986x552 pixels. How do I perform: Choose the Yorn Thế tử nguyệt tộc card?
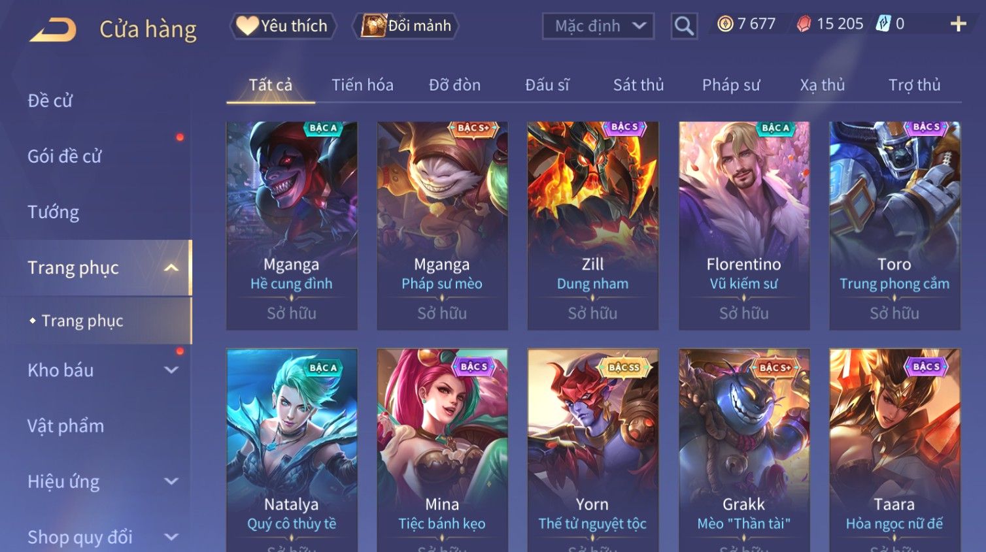[x=593, y=450]
